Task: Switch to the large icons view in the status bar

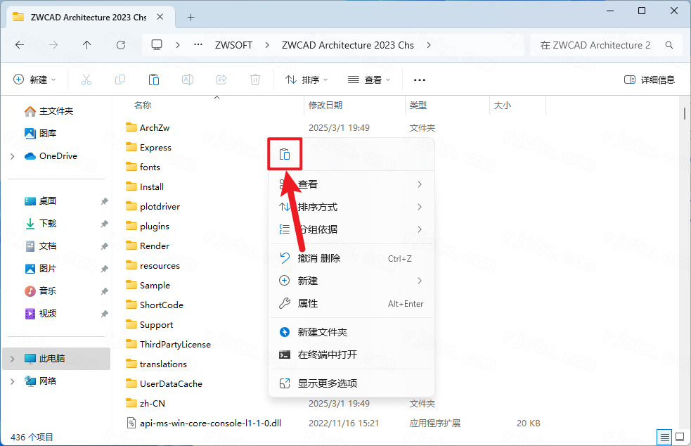Action: pos(678,437)
